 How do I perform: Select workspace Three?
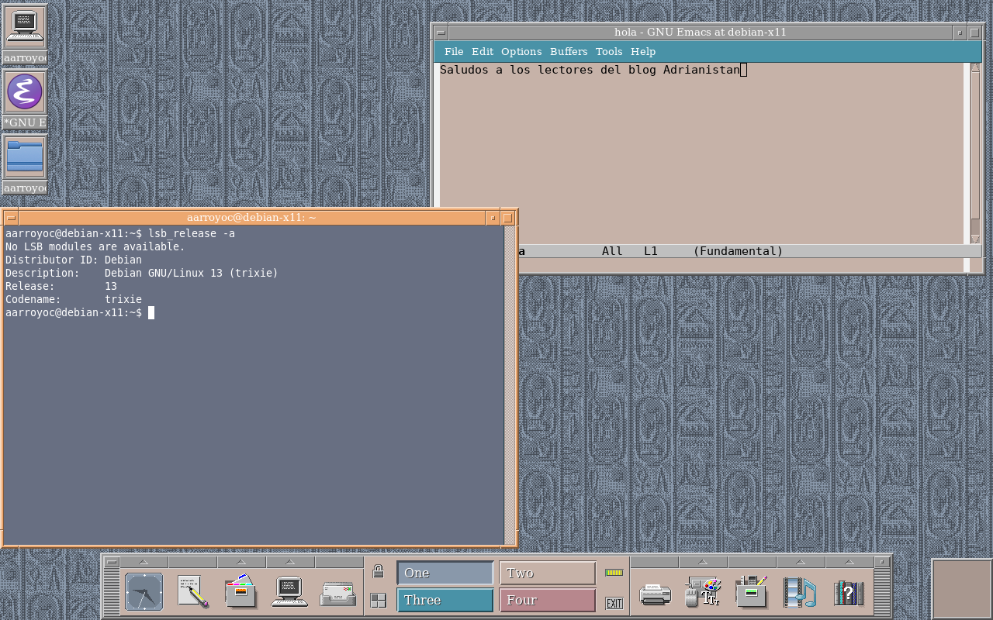(x=445, y=600)
